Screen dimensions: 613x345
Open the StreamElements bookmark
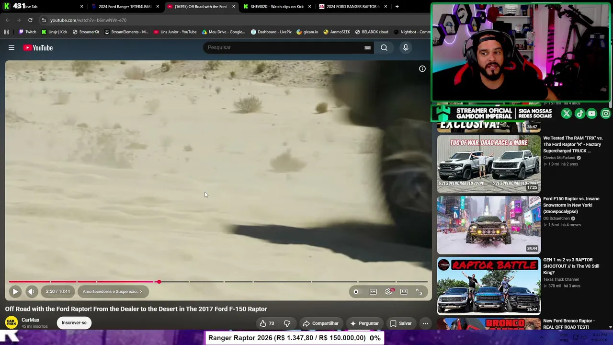[x=126, y=32]
